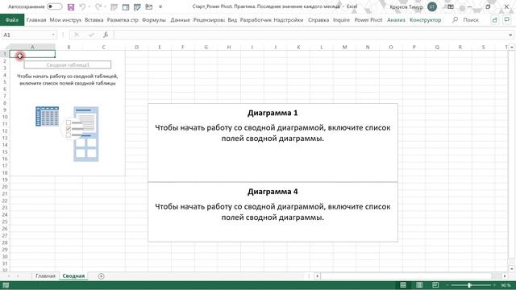The height and width of the screenshot is (290, 516).
Task: Click the Save icon in quick access toolbar
Action: pyautogui.click(x=71, y=6)
